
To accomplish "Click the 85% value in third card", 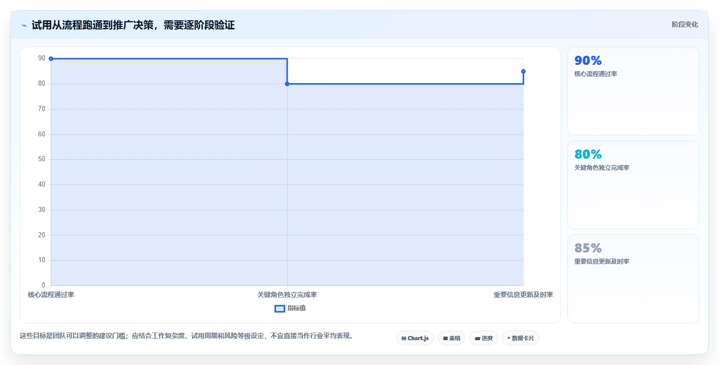I will click(588, 248).
